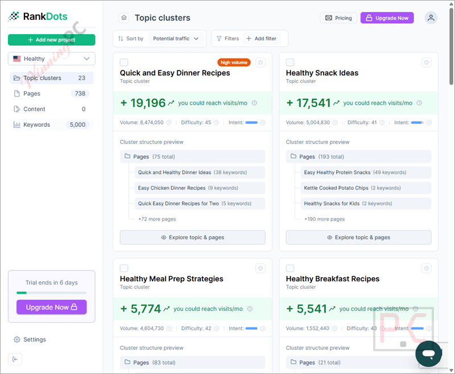Open Keywords section in sidebar

[x=52, y=124]
